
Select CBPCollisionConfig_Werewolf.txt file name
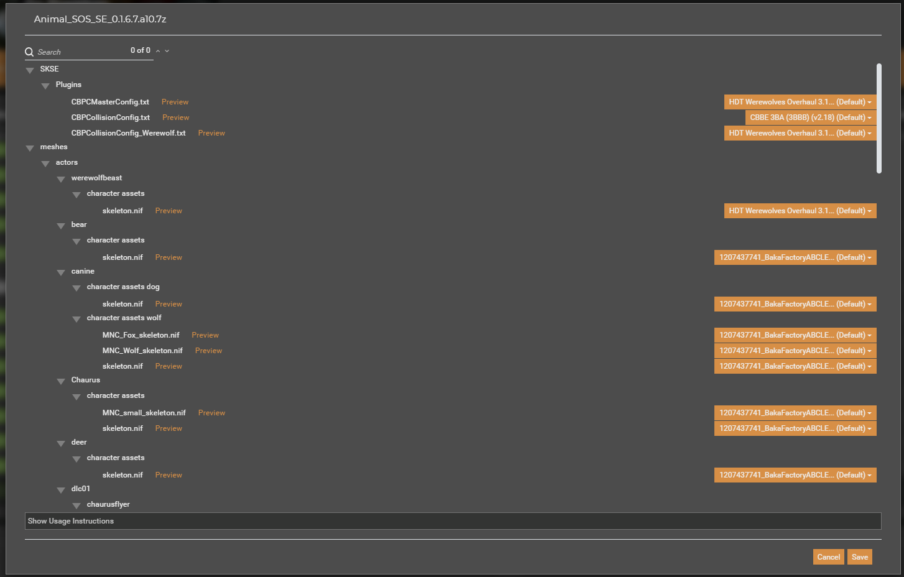coord(128,133)
